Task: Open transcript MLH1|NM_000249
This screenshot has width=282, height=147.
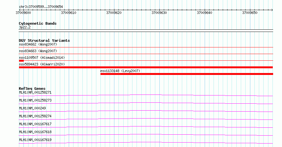Action: click(x=32, y=108)
